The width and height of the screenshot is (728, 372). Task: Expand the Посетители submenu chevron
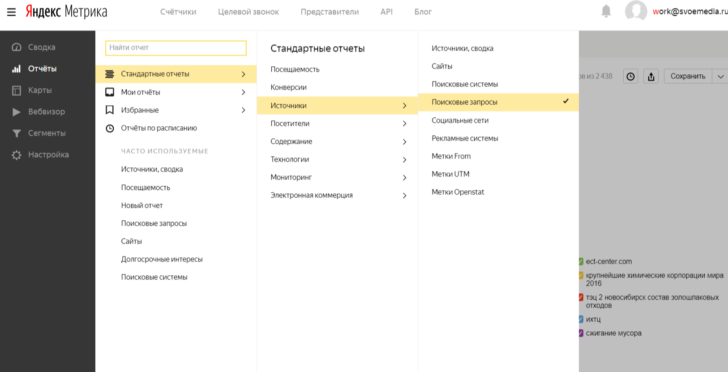click(405, 124)
